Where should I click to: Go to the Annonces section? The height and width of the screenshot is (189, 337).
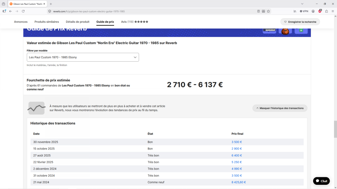pyautogui.click(x=21, y=22)
